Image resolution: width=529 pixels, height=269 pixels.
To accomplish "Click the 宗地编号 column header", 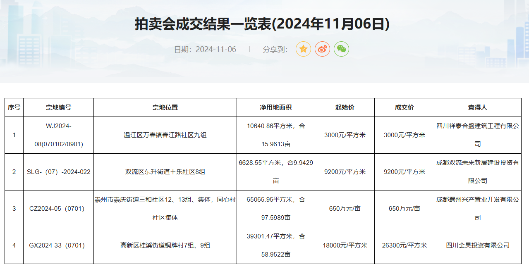I will click(x=58, y=107).
